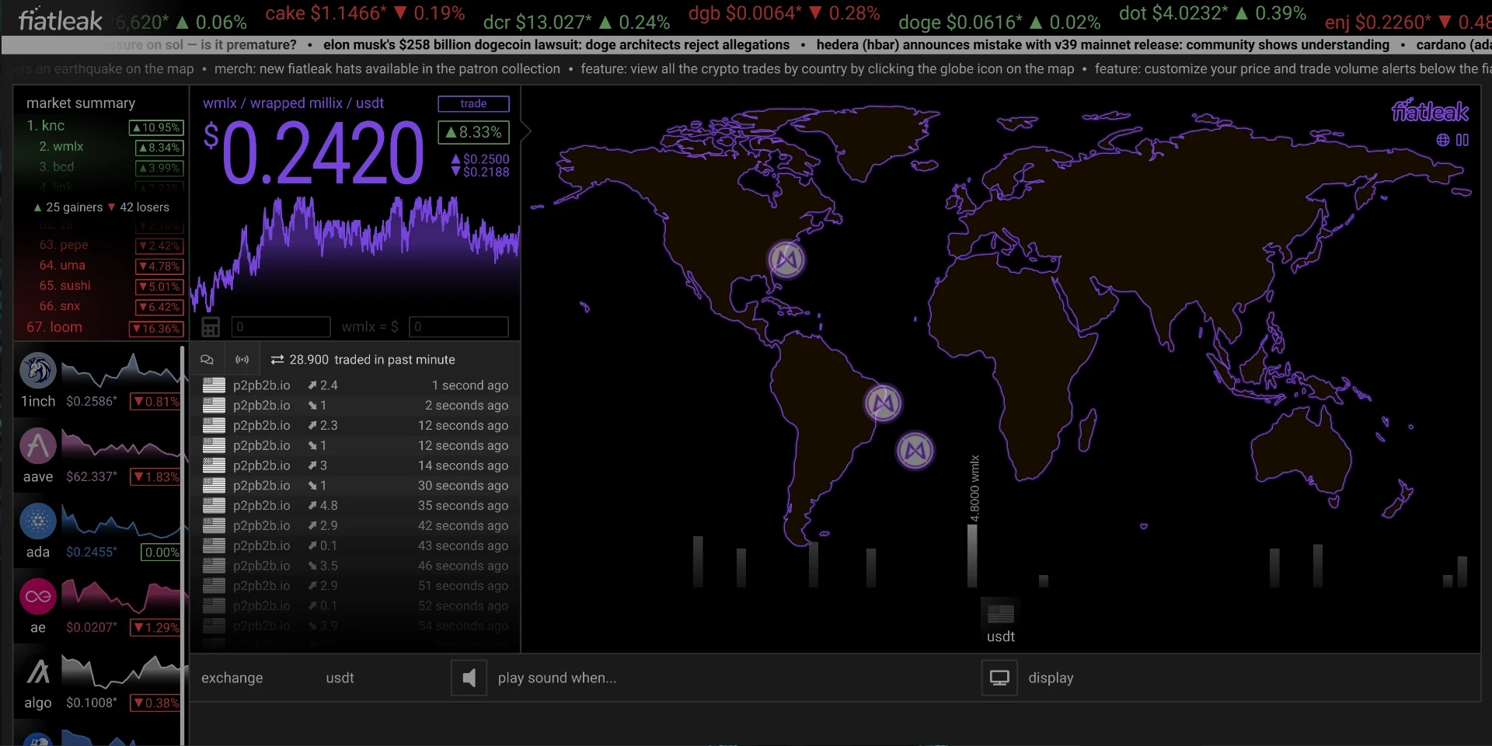Open the usdt settings tab
The height and width of the screenshot is (746, 1492).
[x=340, y=678]
